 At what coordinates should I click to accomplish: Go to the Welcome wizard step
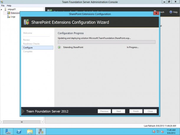(x=27, y=33)
